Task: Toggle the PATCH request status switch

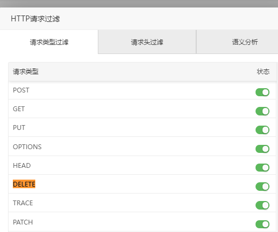Action: coord(262,224)
